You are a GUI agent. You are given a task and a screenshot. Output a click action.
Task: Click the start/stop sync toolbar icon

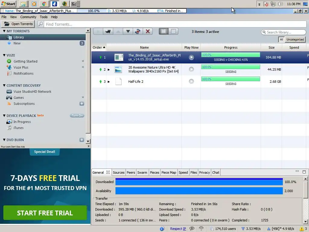pos(138,31)
